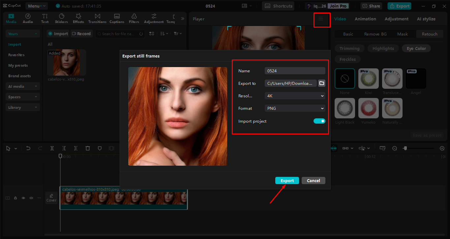The width and height of the screenshot is (450, 239).
Task: Toggle magnetic snapping in the timeline
Action: [333, 148]
